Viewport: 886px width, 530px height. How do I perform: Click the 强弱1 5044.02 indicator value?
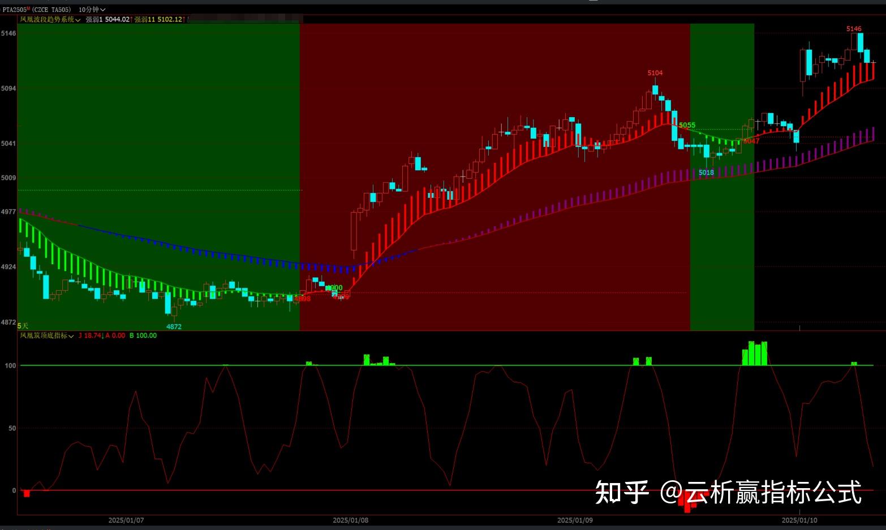tap(107, 19)
